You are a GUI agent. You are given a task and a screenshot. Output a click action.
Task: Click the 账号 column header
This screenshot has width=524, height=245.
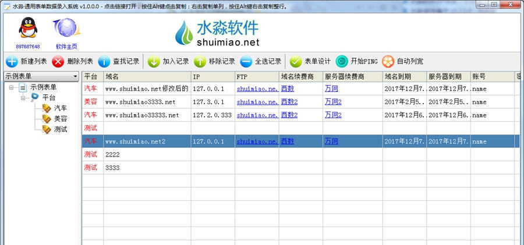493,77
